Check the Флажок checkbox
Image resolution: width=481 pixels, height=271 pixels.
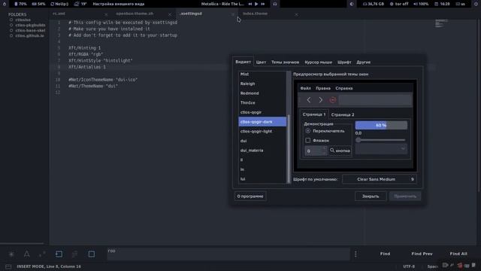[x=308, y=141]
